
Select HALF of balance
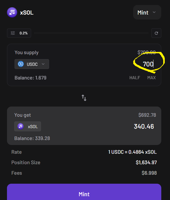click(x=135, y=78)
